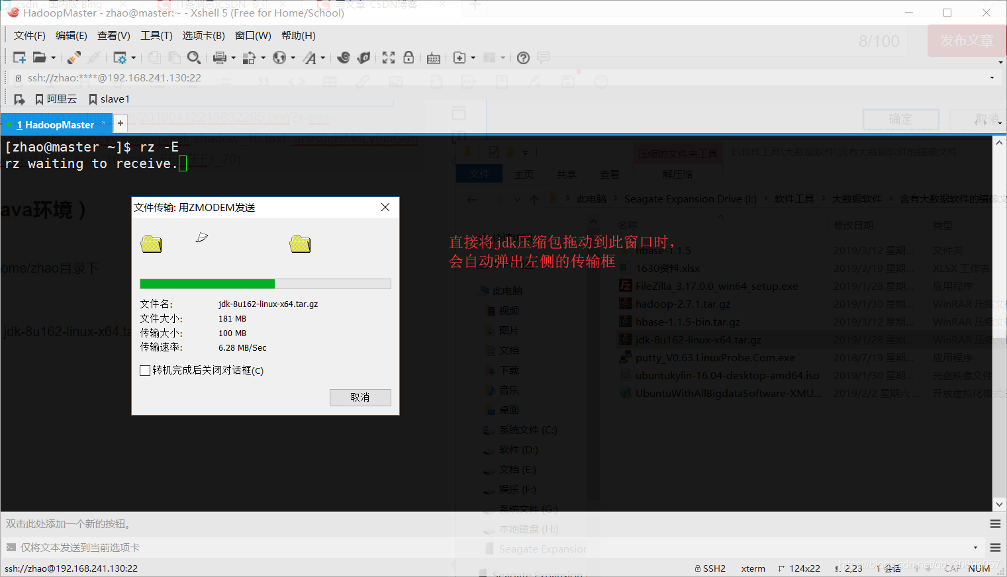Click the greyed Disconnect icon

94,58
